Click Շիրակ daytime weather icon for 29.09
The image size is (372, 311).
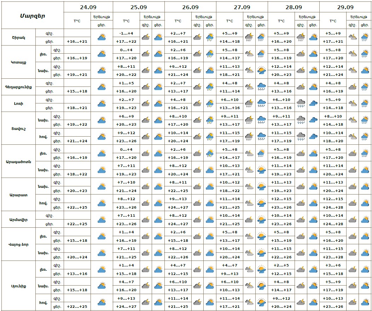(x=365, y=37)
